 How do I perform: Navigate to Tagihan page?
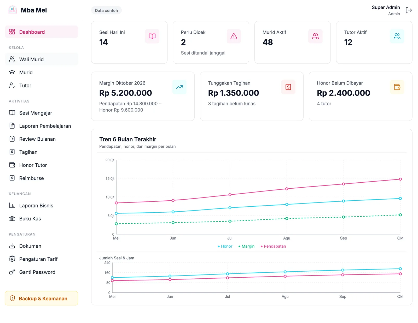(42, 152)
